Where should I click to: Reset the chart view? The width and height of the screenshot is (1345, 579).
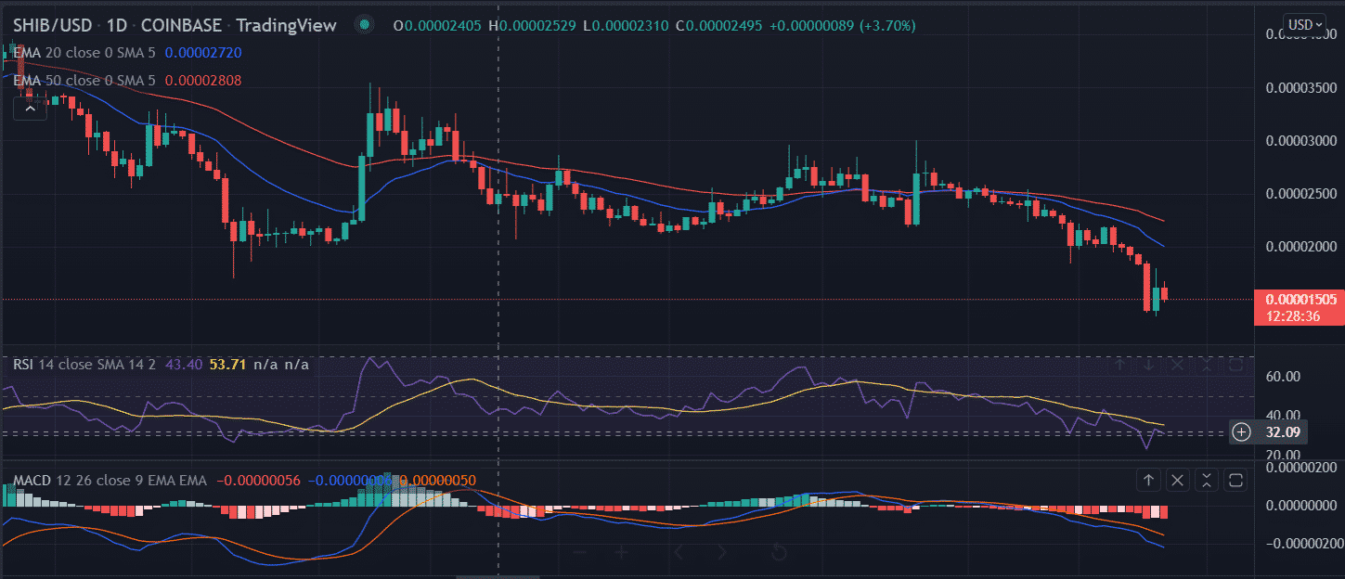(780, 553)
